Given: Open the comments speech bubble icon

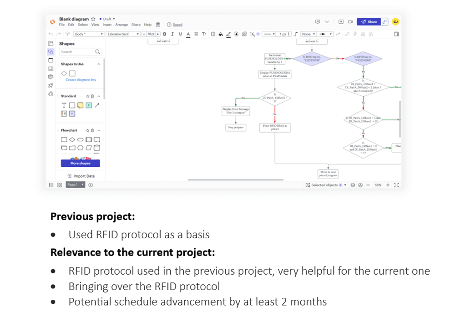Looking at the screenshot, I should pyautogui.click(x=318, y=21).
